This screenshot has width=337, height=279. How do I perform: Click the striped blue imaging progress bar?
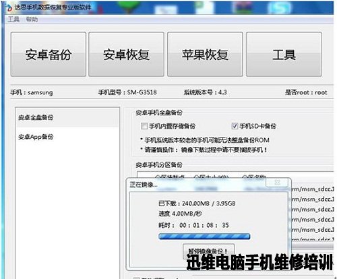(204, 236)
